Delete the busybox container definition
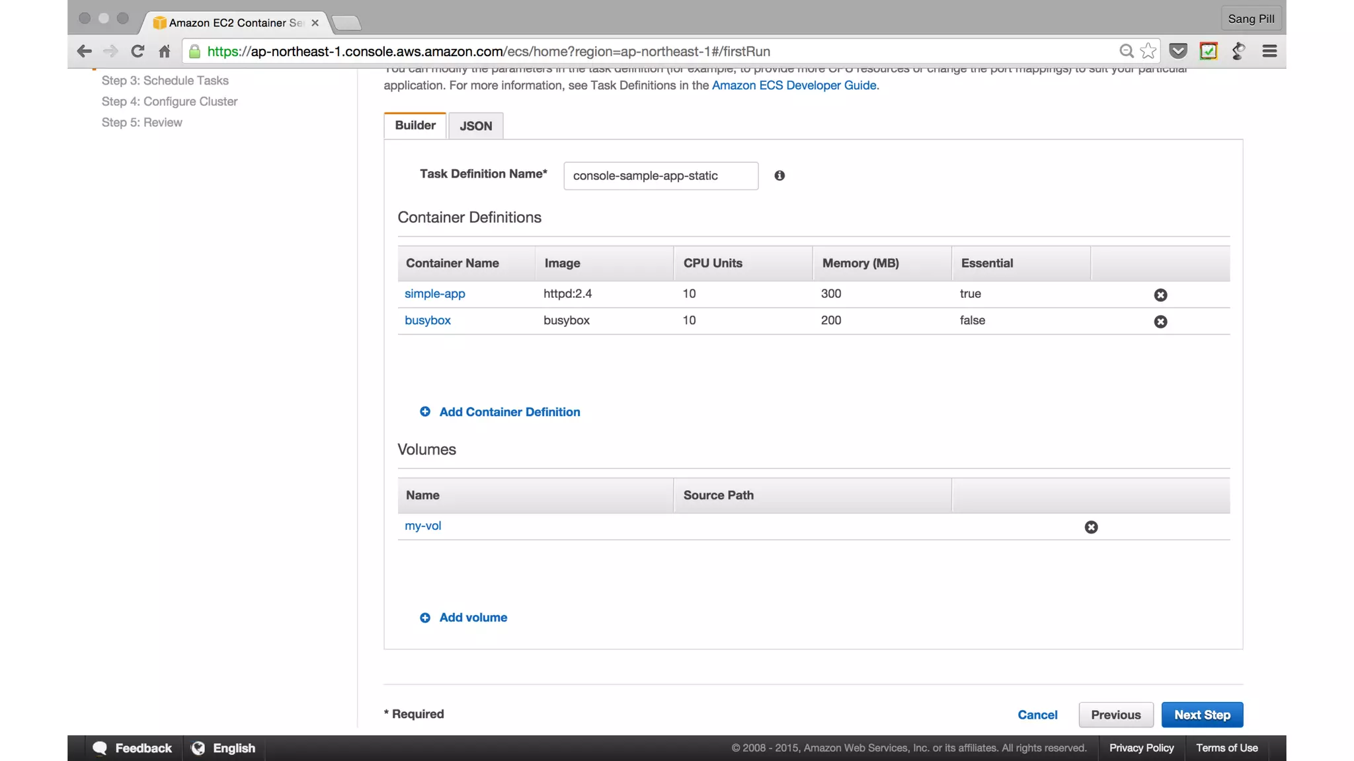The height and width of the screenshot is (761, 1354). pos(1160,322)
